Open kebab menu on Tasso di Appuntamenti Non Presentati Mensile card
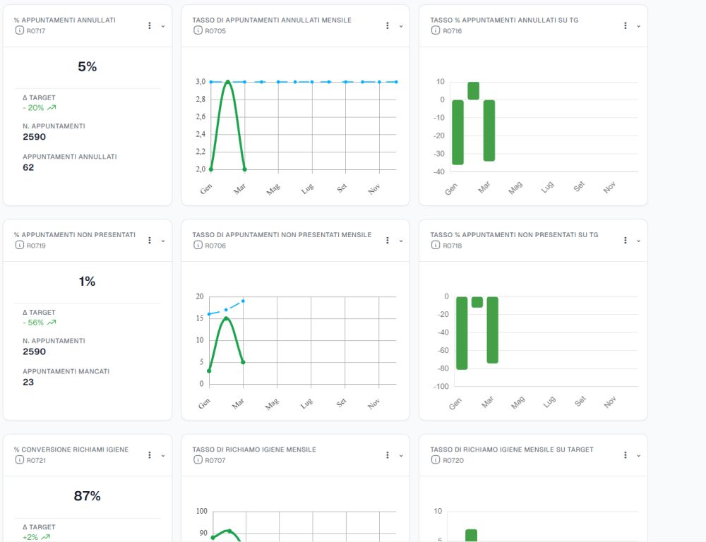 click(387, 241)
